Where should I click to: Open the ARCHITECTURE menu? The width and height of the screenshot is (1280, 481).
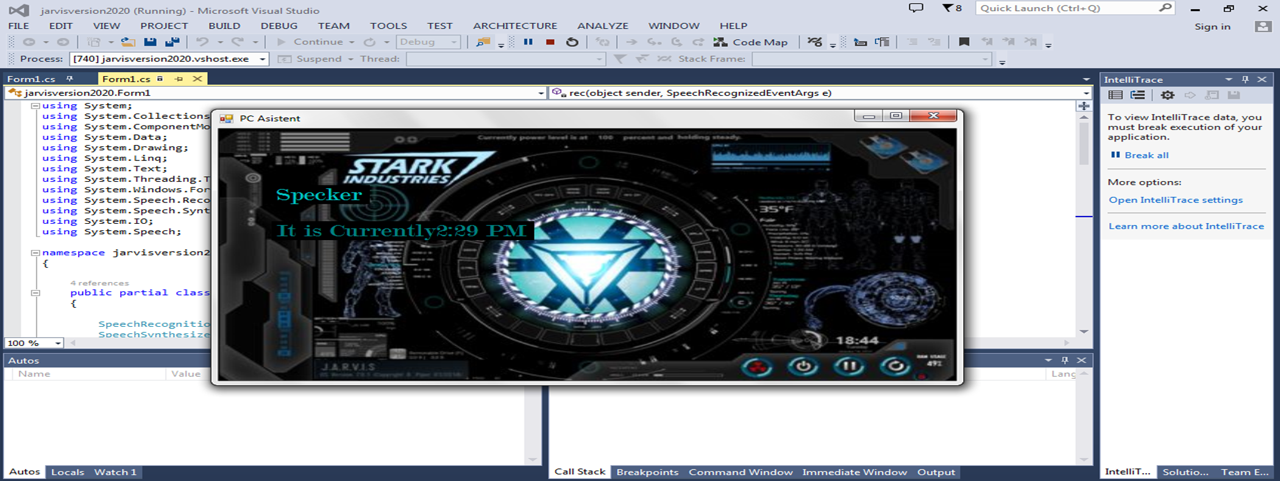coord(515,26)
